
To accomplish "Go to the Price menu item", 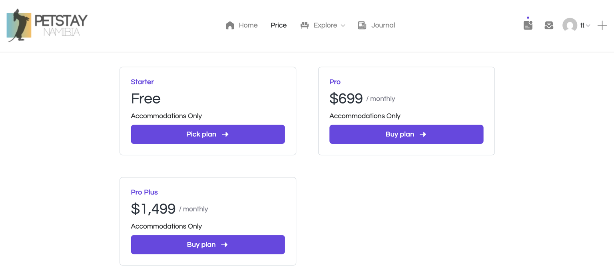I will click(279, 26).
